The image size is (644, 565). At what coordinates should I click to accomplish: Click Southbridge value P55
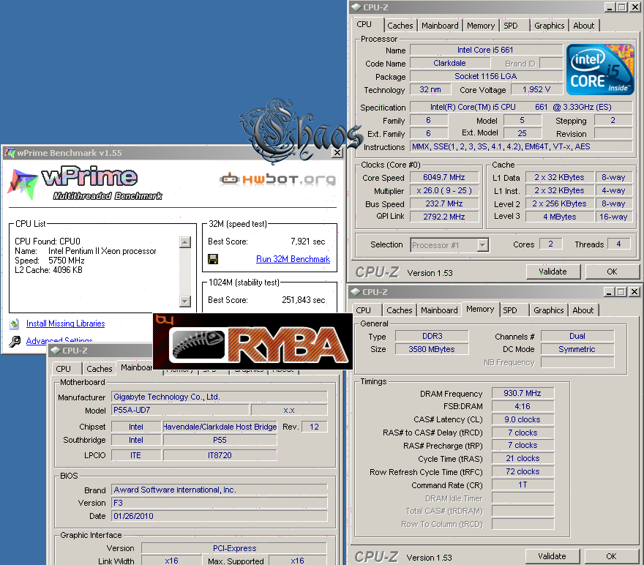click(220, 440)
